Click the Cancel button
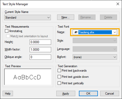The width and height of the screenshot is (122, 99). (110, 94)
